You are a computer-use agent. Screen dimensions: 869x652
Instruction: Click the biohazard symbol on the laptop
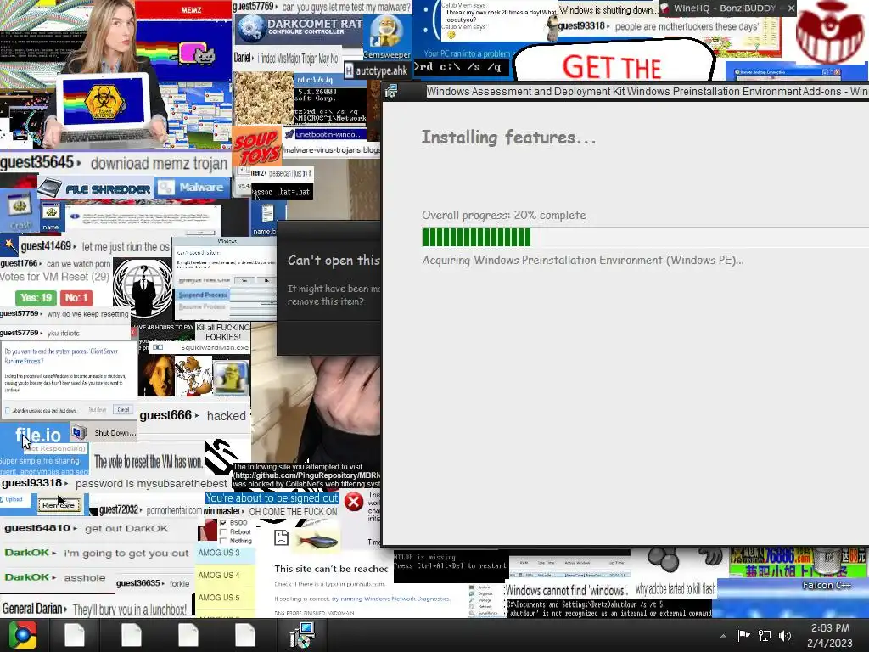click(103, 103)
